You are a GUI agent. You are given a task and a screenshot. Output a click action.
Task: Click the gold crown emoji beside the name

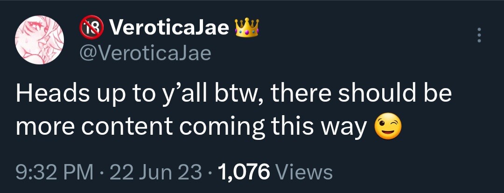pos(247,28)
